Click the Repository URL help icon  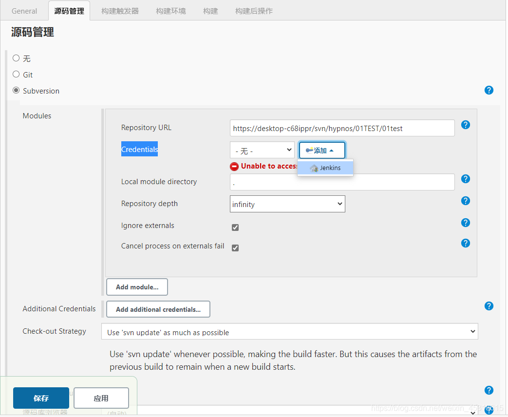pyautogui.click(x=465, y=125)
